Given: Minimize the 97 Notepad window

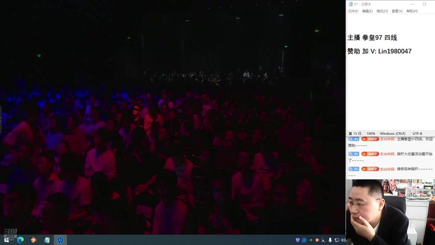Looking at the screenshot, I should pyautogui.click(x=412, y=4).
